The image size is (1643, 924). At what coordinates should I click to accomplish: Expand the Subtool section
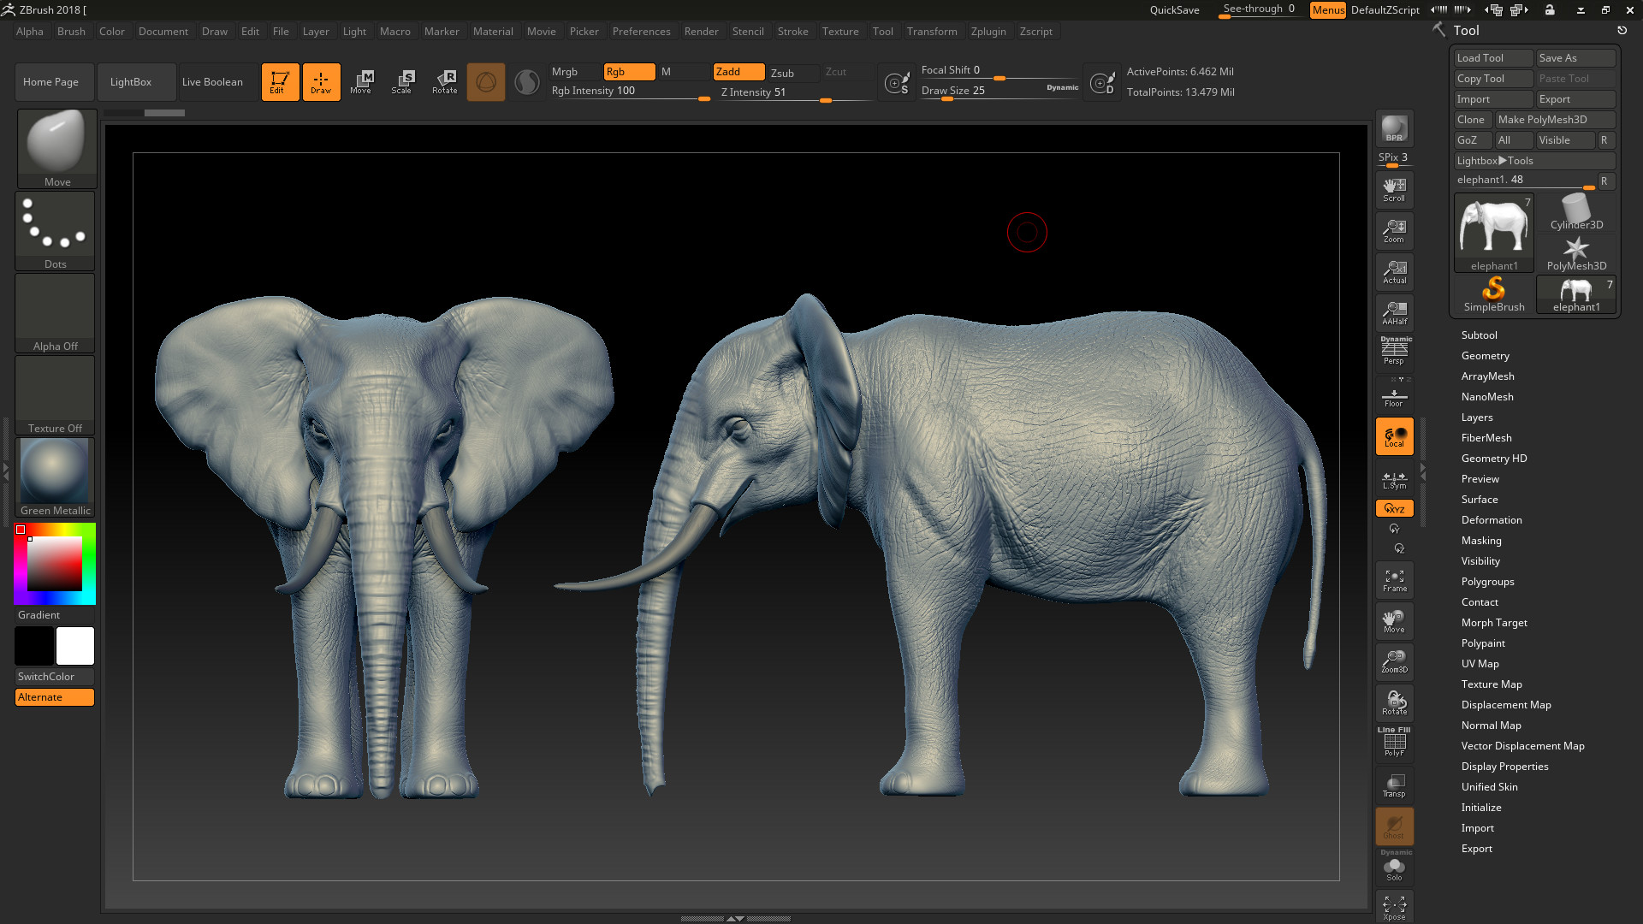click(x=1480, y=335)
